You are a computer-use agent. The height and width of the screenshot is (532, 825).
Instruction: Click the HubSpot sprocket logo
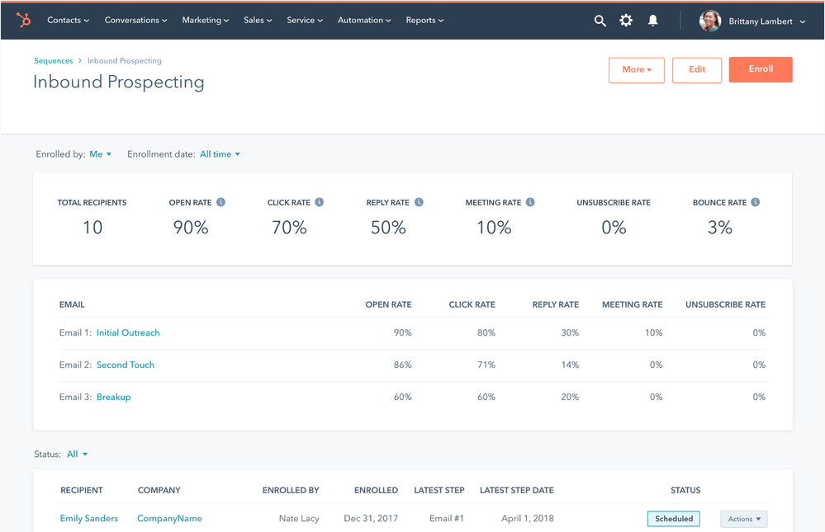(23, 21)
